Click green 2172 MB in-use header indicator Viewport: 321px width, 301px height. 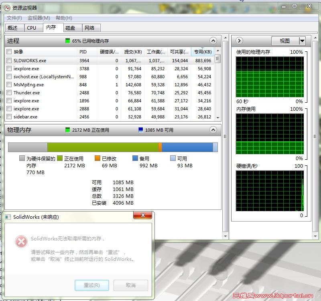(x=67, y=130)
